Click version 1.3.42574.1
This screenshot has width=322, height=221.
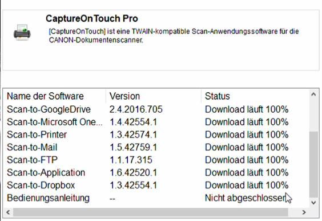133,135
